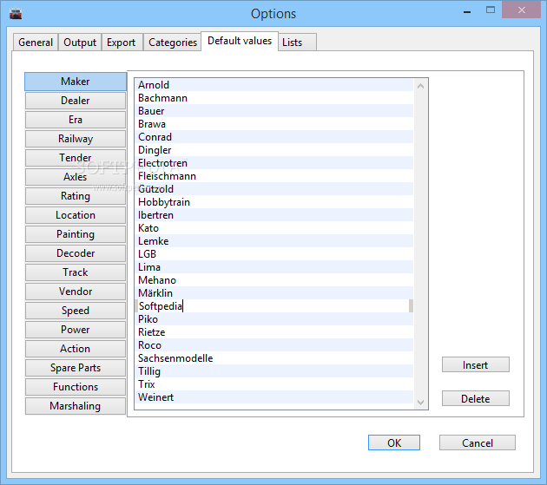The width and height of the screenshot is (547, 485).
Task: Select Arnold in the maker list
Action: pyautogui.click(x=274, y=85)
